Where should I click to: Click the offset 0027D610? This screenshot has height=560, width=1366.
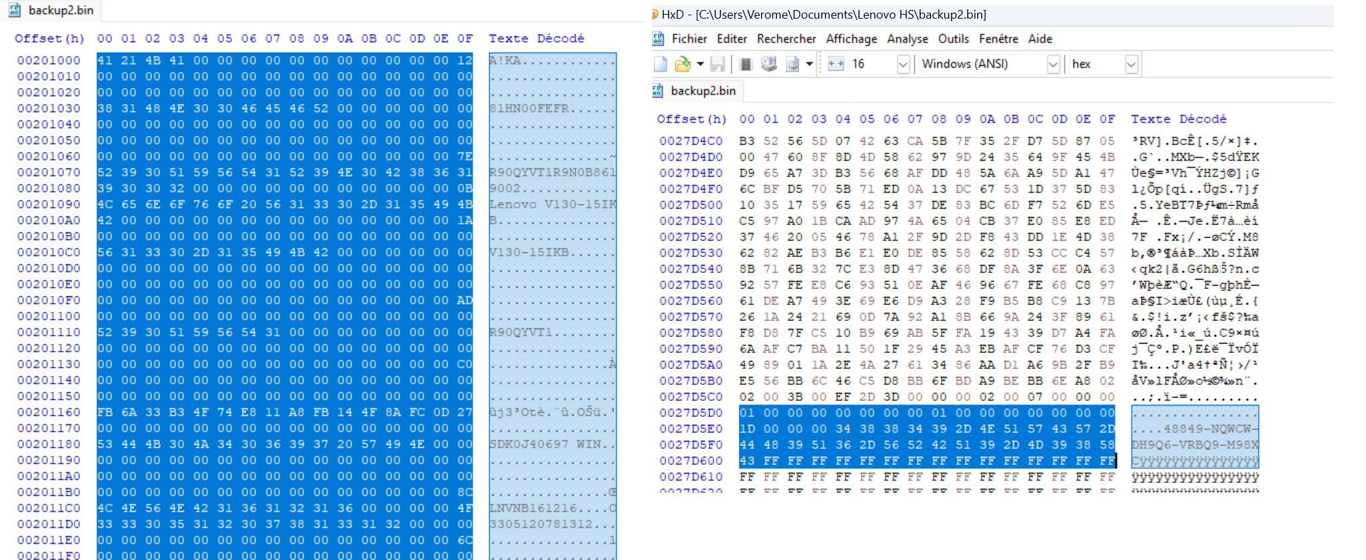(691, 477)
